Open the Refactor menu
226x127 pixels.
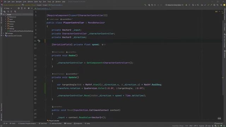(x=30, y=1)
